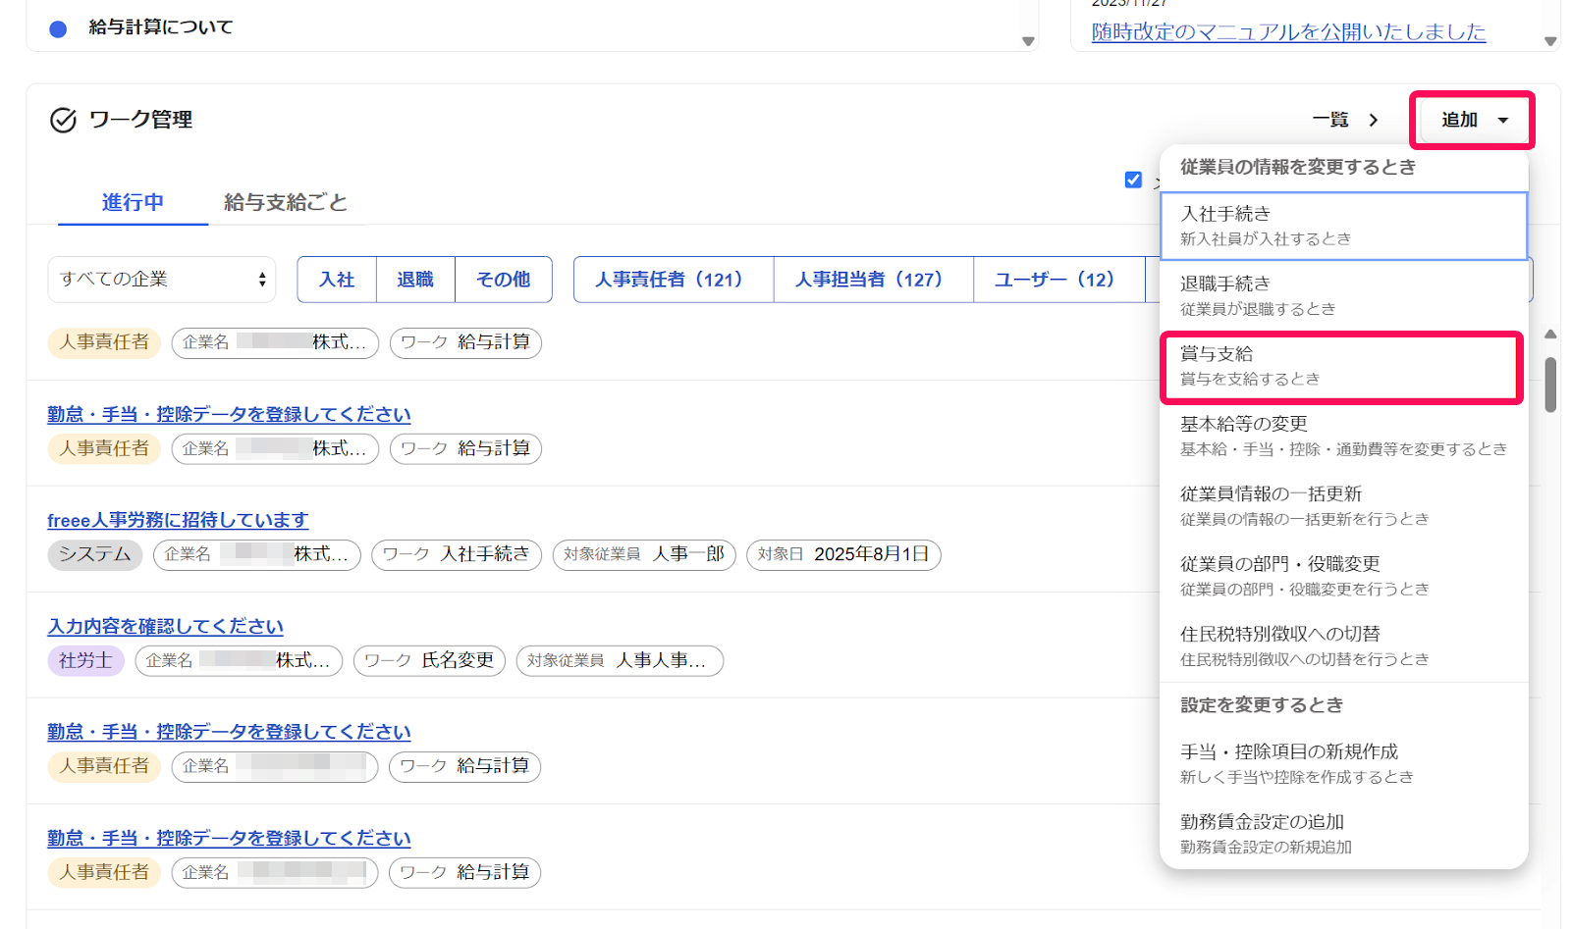Viewport: 1571px width, 929px height.
Task: Open the 追加 dropdown button
Action: [1473, 120]
